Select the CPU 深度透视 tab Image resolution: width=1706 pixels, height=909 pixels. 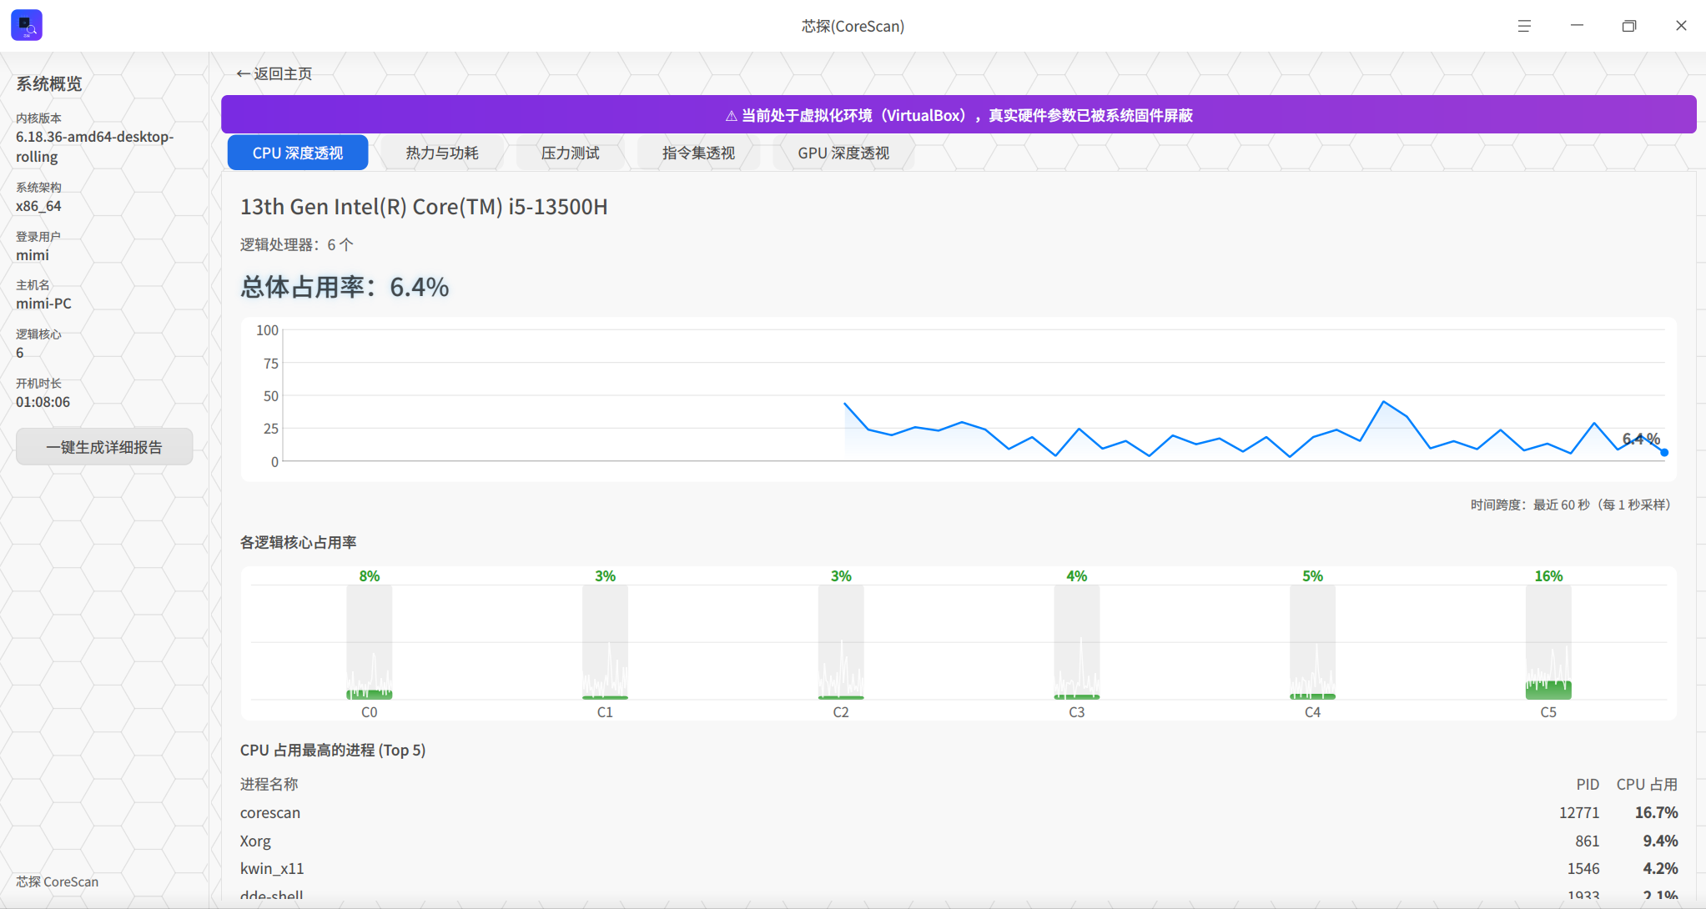[298, 153]
